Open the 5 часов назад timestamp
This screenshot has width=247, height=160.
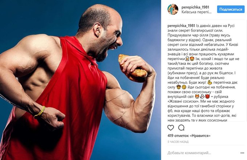(x=178, y=142)
